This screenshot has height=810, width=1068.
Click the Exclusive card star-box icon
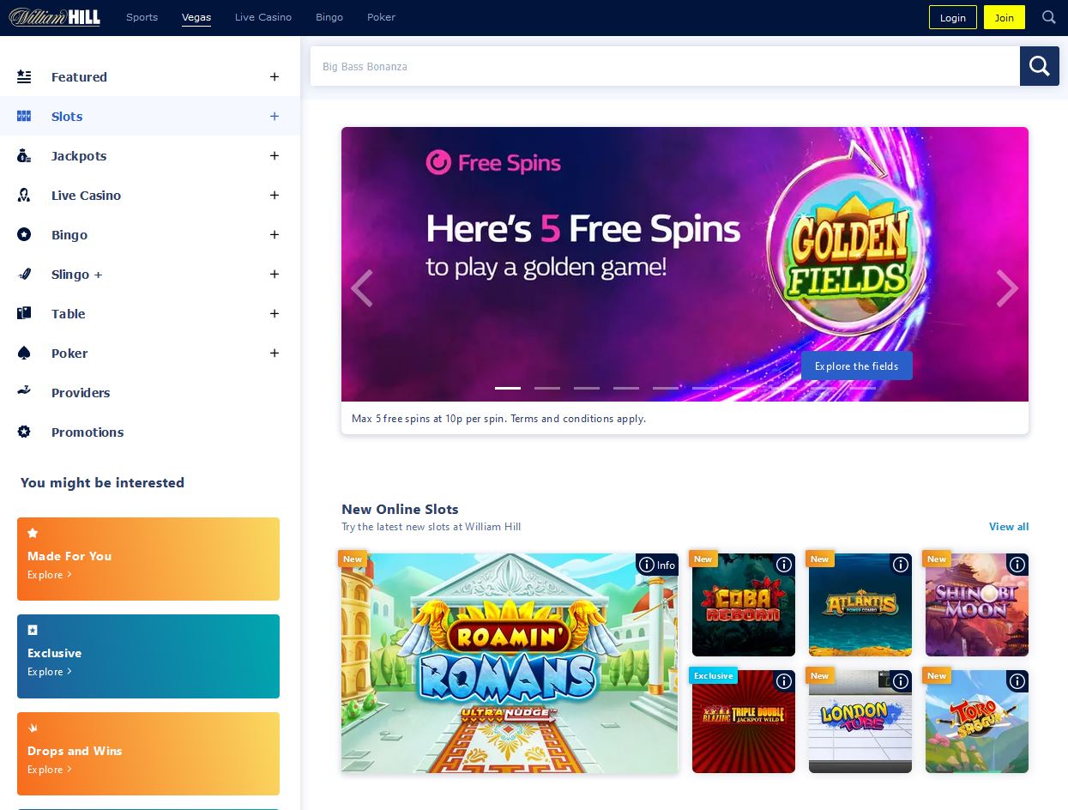(33, 630)
